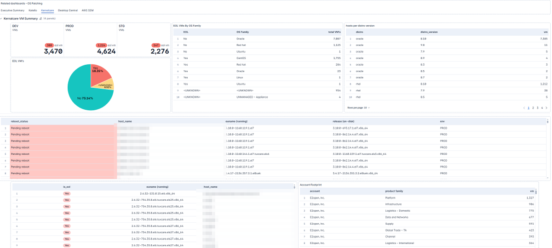Click the PROD total 4,624 value
The width and height of the screenshot is (552, 248).
pos(106,51)
